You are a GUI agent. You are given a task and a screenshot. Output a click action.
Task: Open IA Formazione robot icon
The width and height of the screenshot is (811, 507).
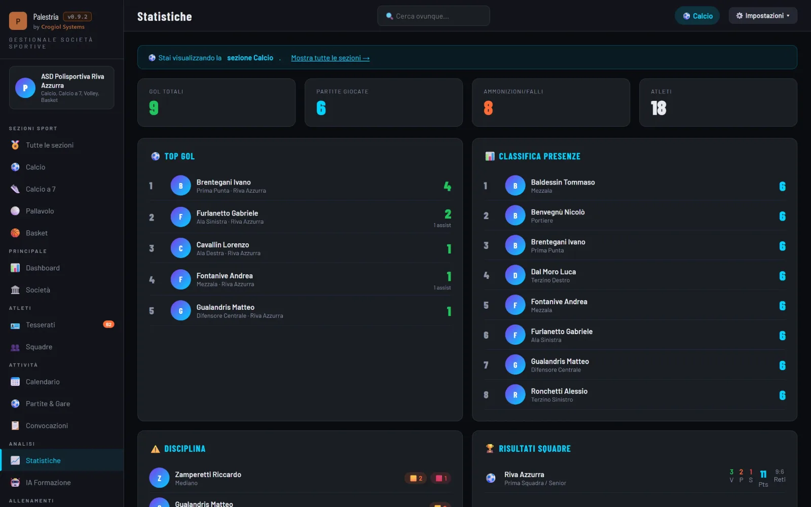[x=15, y=483]
